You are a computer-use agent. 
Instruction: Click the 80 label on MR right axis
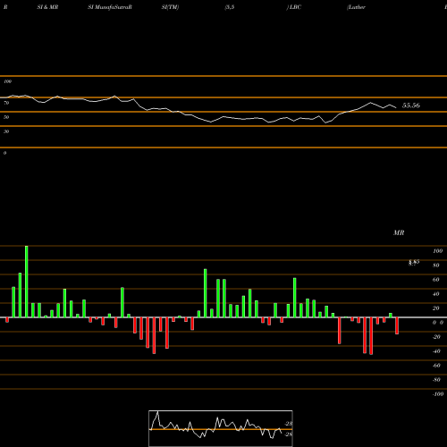click(x=436, y=266)
